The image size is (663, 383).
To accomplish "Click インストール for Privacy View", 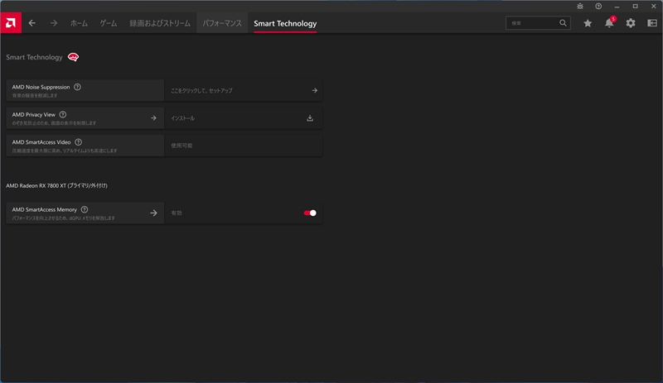I will pyautogui.click(x=182, y=118).
